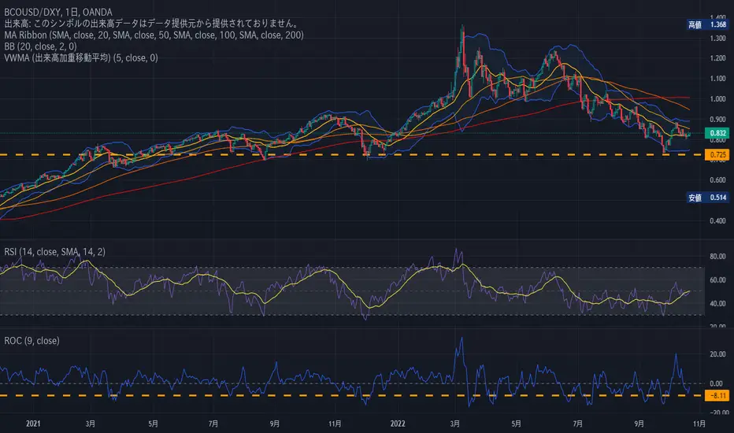Image resolution: width=734 pixels, height=433 pixels.
Task: Click the 0.400 price axis label
Action: coord(718,221)
